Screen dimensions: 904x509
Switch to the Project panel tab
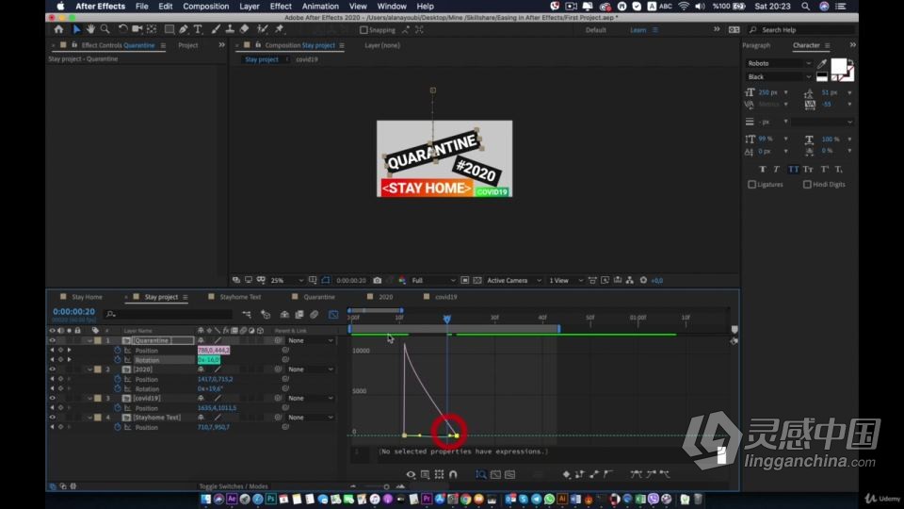[x=188, y=45]
